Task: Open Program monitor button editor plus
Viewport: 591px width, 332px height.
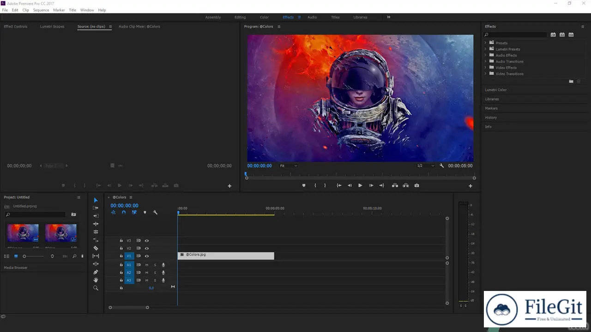Action: 470,186
